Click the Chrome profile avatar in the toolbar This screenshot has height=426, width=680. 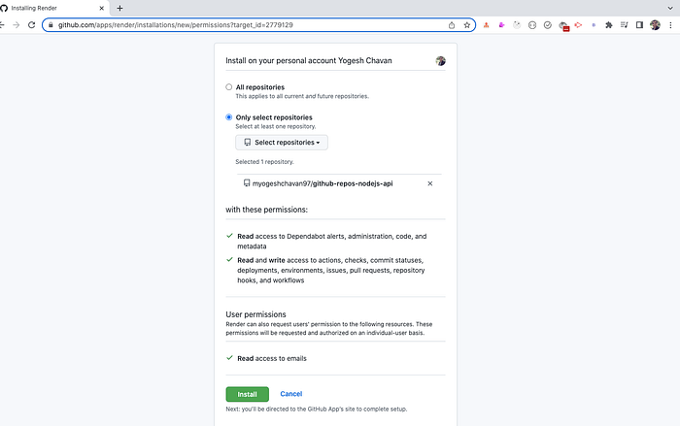655,25
